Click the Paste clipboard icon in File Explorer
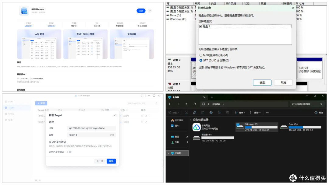The width and height of the screenshot is (329, 185). [203, 113]
